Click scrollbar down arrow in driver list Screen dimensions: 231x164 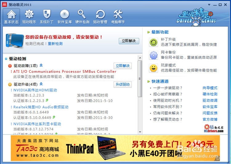coord(140,132)
